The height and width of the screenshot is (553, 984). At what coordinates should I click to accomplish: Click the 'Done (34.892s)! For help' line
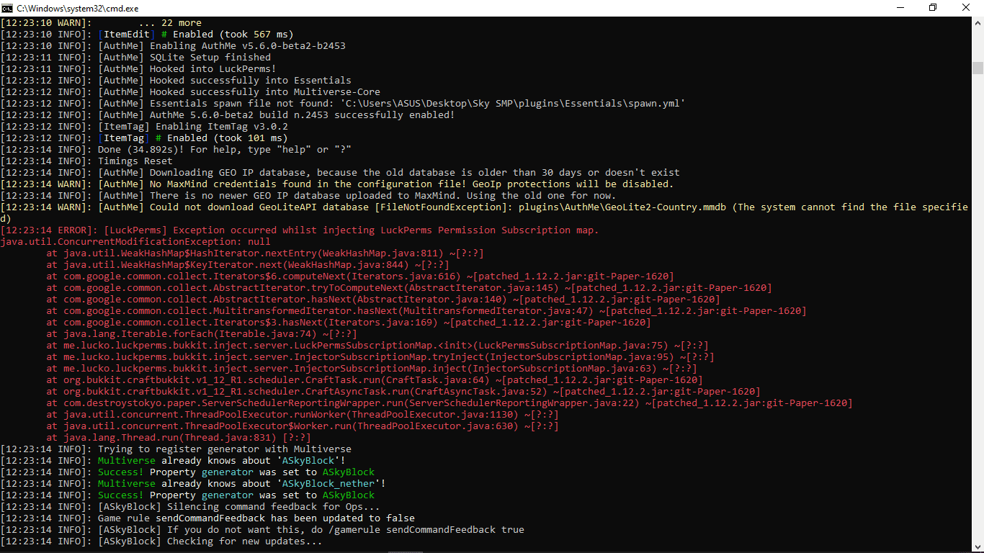[x=176, y=150]
